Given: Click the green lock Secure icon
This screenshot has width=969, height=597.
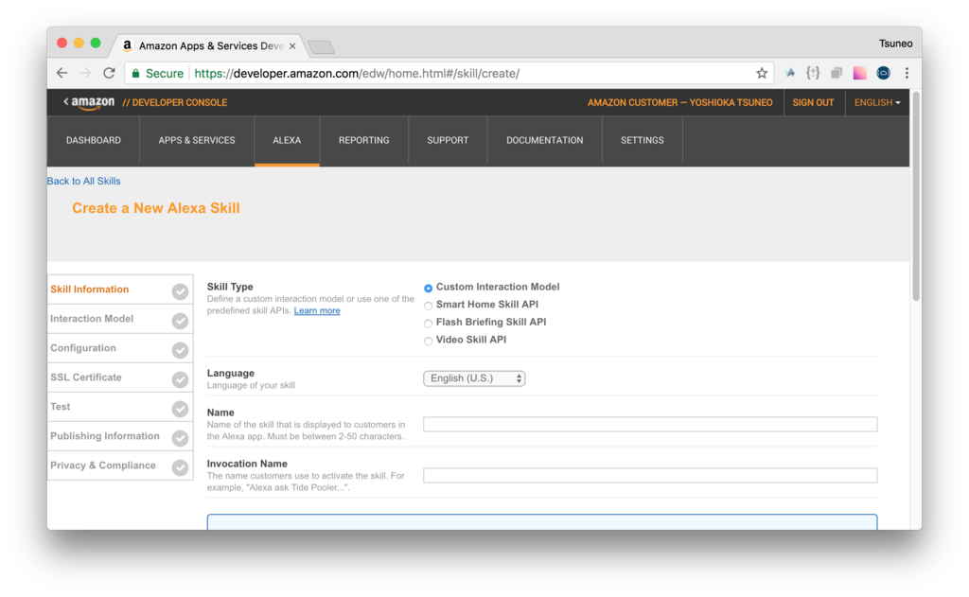Looking at the screenshot, I should tap(136, 73).
